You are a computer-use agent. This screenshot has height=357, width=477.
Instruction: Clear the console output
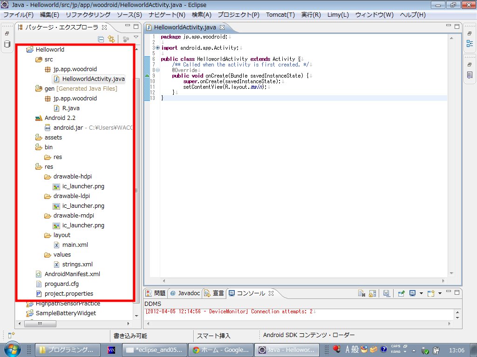[361, 293]
